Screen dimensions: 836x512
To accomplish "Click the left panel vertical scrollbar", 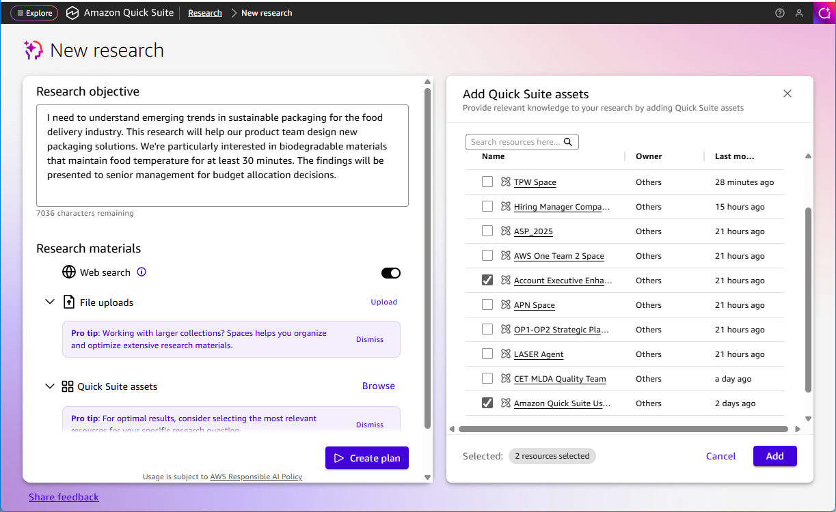I will point(428,258).
